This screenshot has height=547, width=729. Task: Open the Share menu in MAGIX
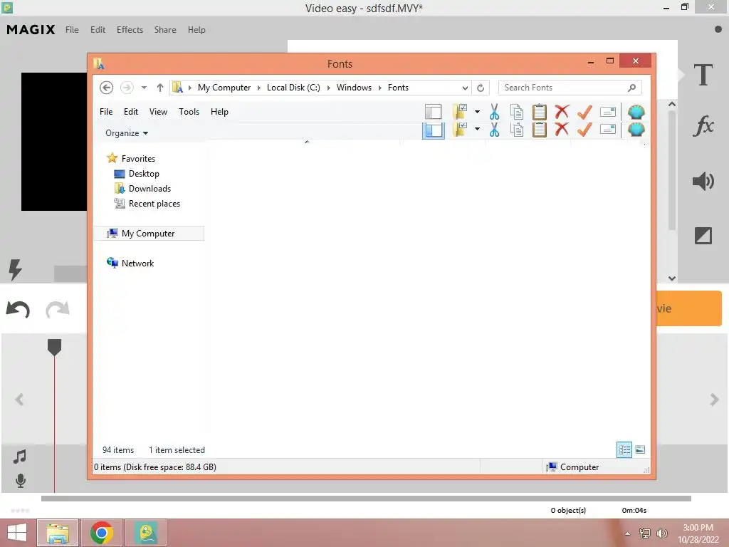coord(165,30)
